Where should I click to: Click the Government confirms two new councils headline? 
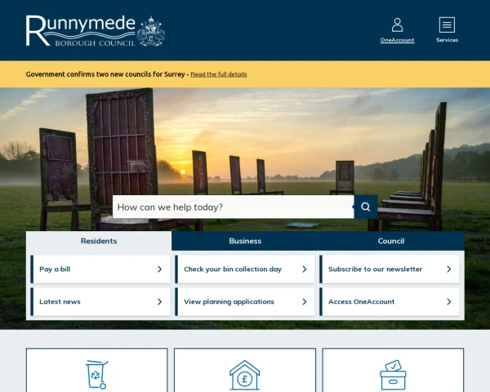105,74
